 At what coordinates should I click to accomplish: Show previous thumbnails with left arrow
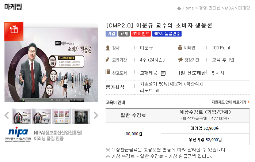(7, 116)
